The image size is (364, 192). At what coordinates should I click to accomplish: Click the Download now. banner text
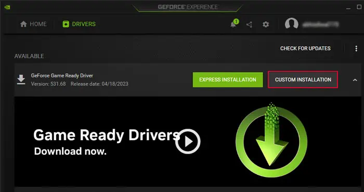click(x=70, y=151)
